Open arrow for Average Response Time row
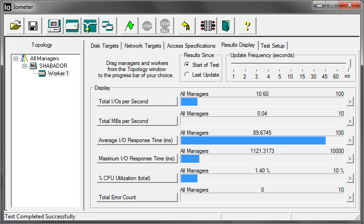Viewport: 364px width, 224px height. click(x=350, y=140)
